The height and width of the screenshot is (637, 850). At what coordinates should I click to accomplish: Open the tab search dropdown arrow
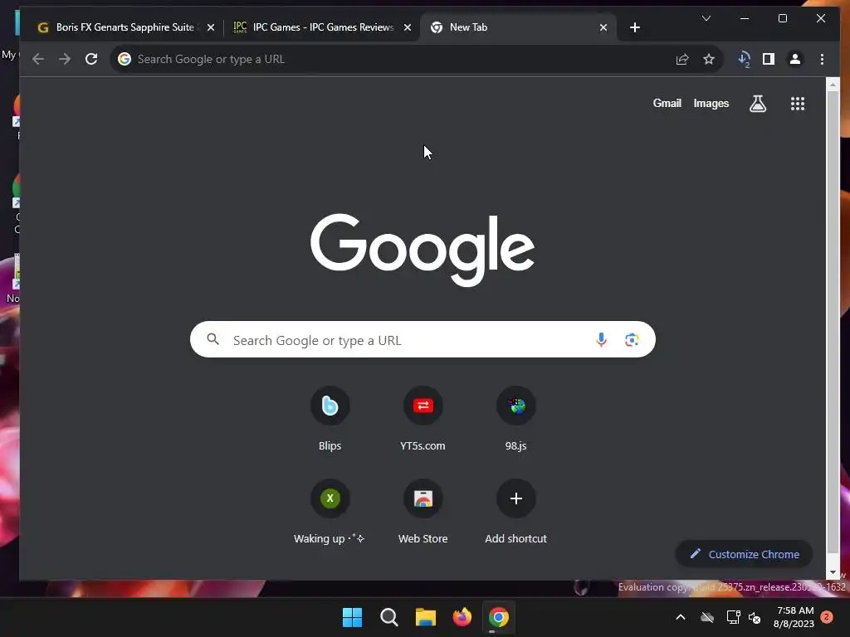click(x=706, y=18)
